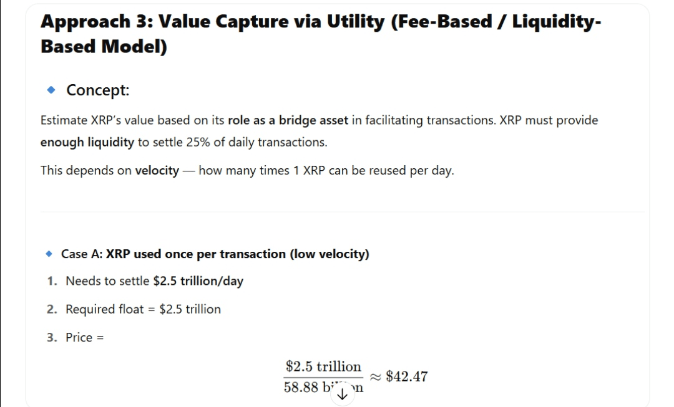674x407 pixels.
Task: Click the '$2.5 trillion' formula numerator
Action: [323, 366]
